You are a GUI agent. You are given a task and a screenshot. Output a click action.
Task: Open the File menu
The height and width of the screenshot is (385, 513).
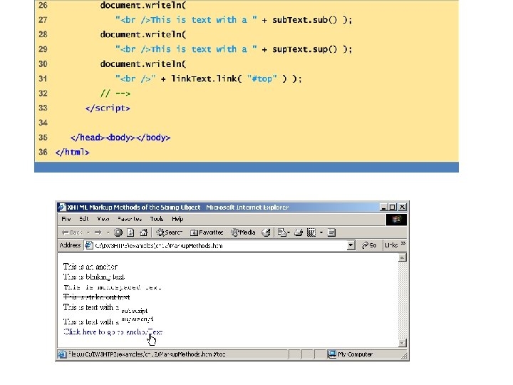[66, 219]
